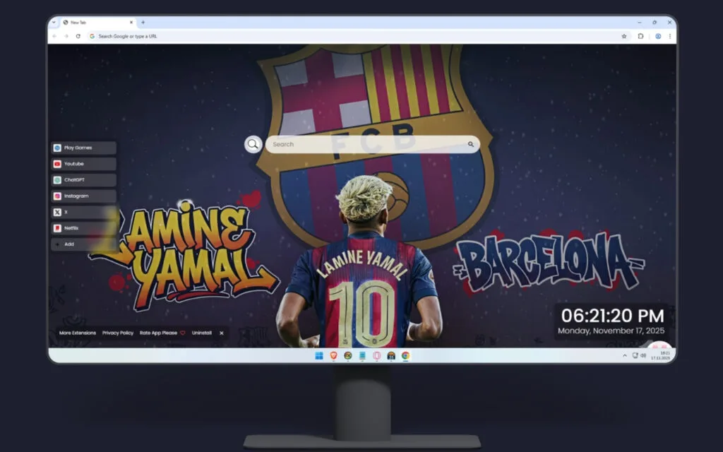Open network status in the system tray
The width and height of the screenshot is (723, 452).
tap(635, 356)
